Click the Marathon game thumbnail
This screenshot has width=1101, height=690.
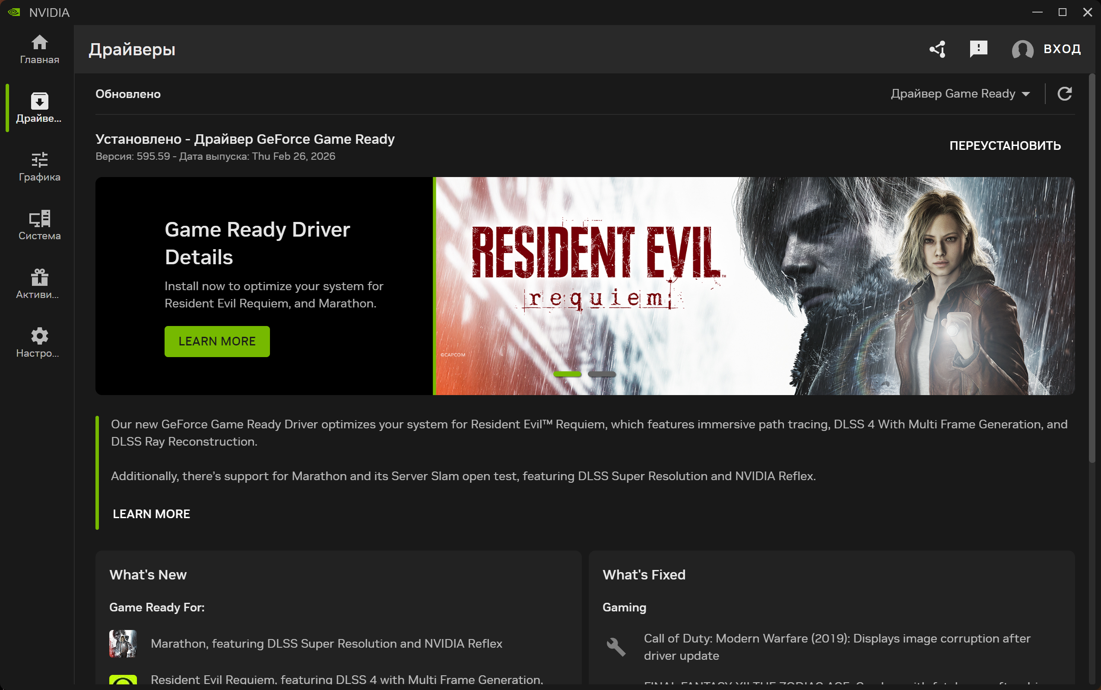(x=123, y=643)
